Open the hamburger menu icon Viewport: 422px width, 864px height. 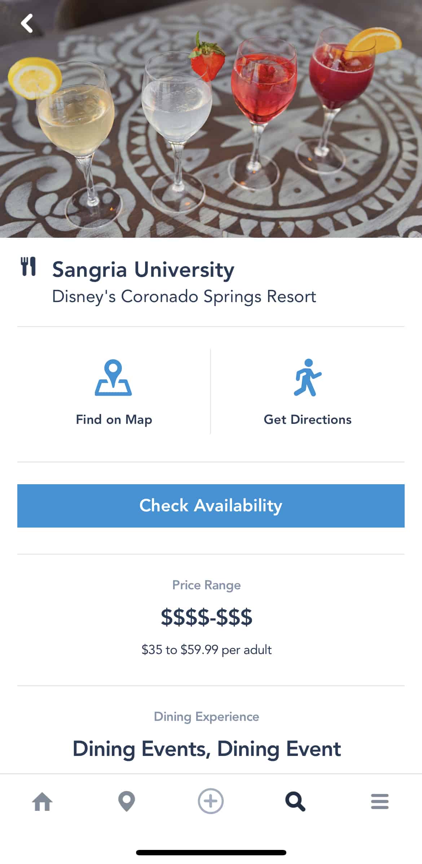point(379,801)
